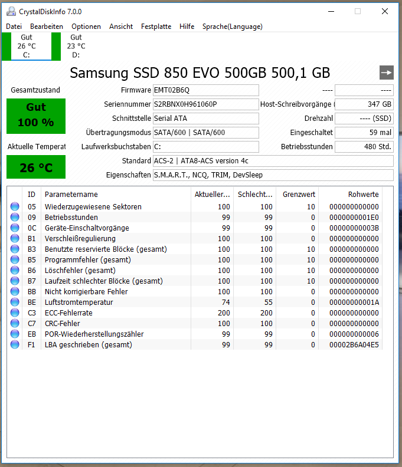The width and height of the screenshot is (402, 467).
Task: Select the CRC-Fehler parameter text
Action: click(x=63, y=324)
